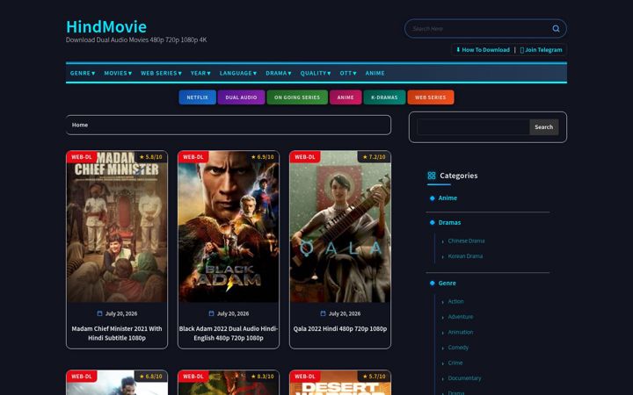This screenshot has height=395, width=633.
Task: Open the Madam Chief Minister poster thumbnail
Action: click(x=117, y=226)
